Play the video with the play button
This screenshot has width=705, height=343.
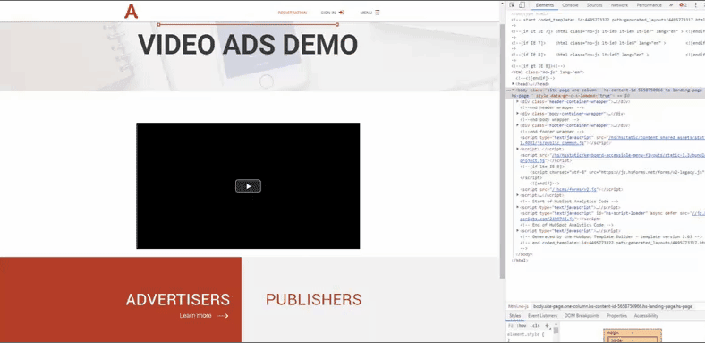[248, 186]
